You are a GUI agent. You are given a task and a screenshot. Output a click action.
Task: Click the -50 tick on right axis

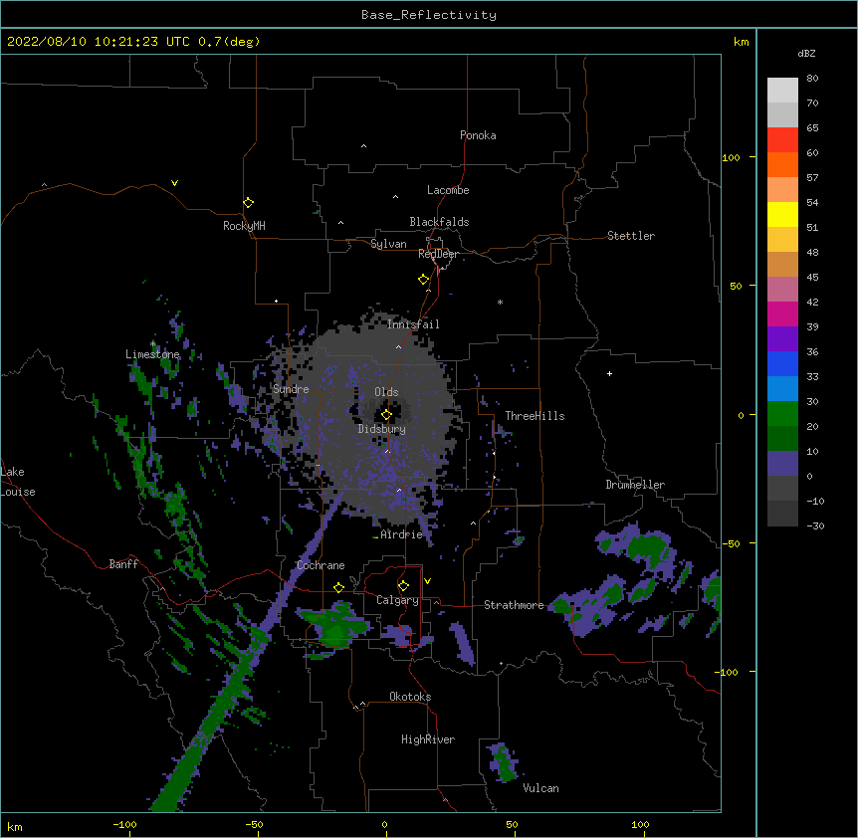(x=730, y=543)
